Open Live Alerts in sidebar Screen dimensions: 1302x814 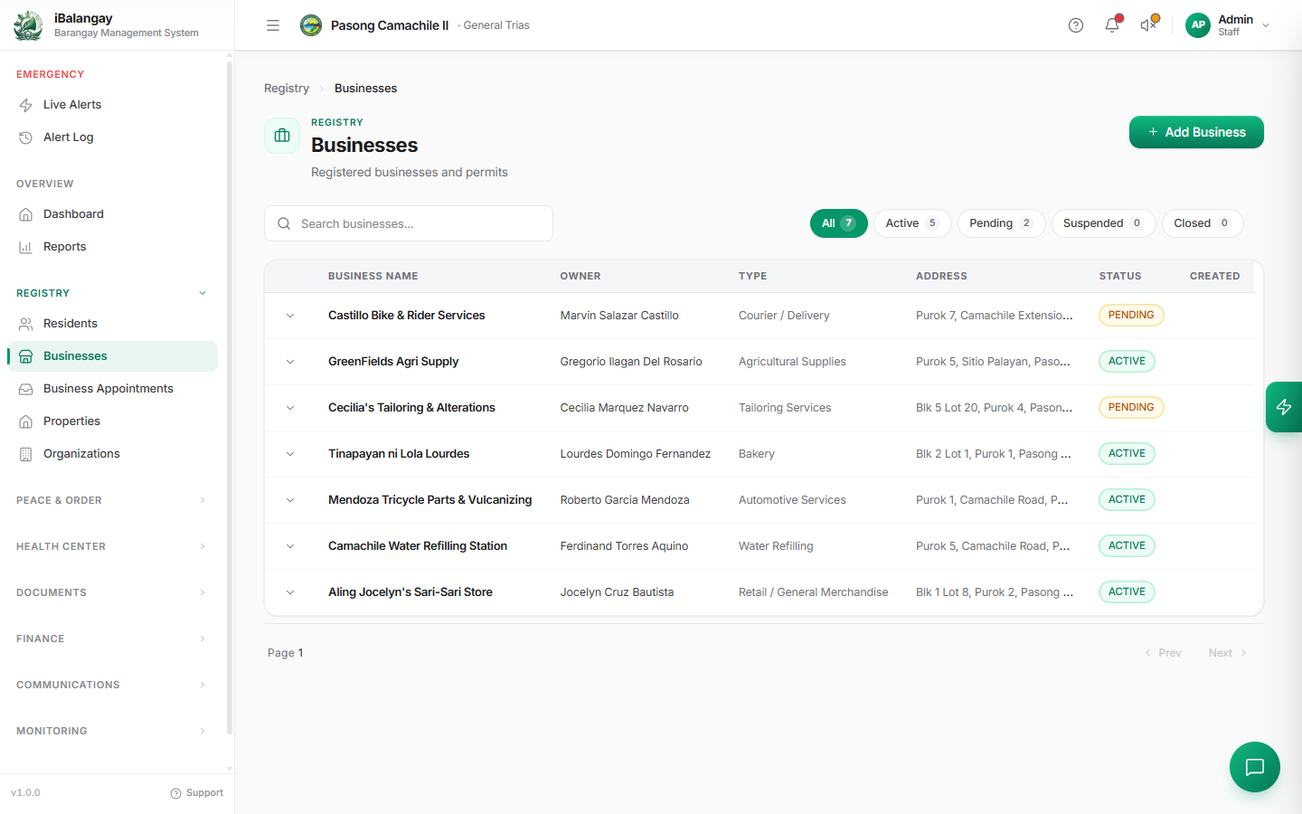click(x=112, y=105)
